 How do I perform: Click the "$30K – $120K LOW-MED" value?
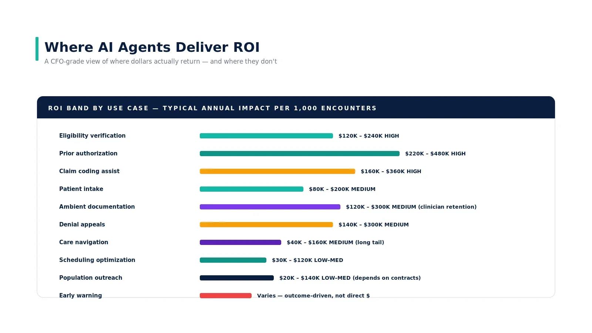pos(307,260)
